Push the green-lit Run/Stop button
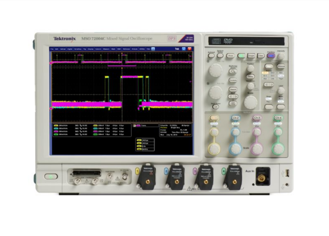Screen dimensions: 329x236 [x=241, y=56]
